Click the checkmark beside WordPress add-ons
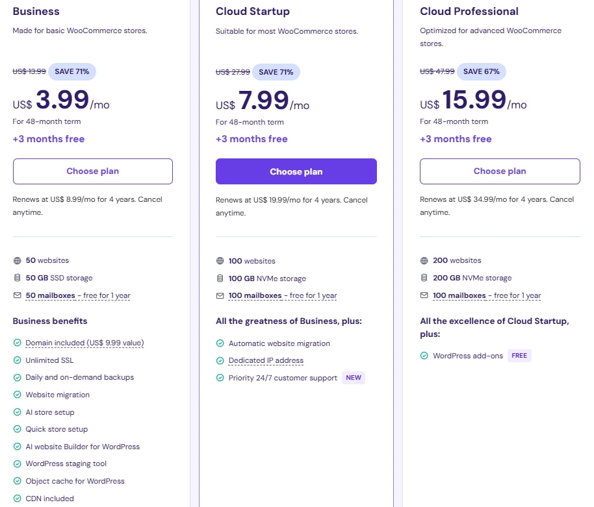594x507 pixels. pyautogui.click(x=424, y=356)
